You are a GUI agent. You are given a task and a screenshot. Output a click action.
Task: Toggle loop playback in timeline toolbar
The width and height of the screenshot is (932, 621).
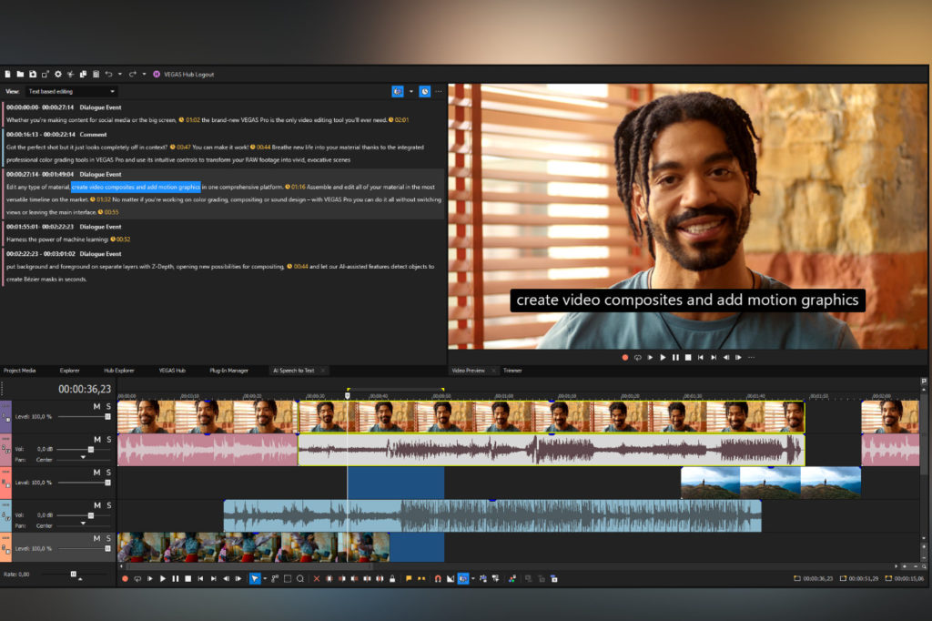tap(137, 579)
